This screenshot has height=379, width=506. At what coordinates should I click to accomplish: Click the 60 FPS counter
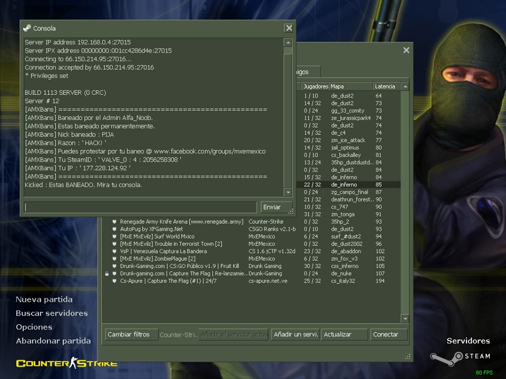tap(484, 373)
